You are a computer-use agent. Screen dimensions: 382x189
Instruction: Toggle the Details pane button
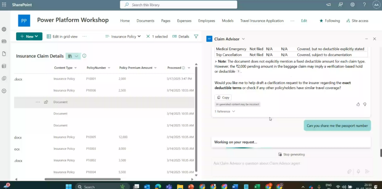point(181,36)
